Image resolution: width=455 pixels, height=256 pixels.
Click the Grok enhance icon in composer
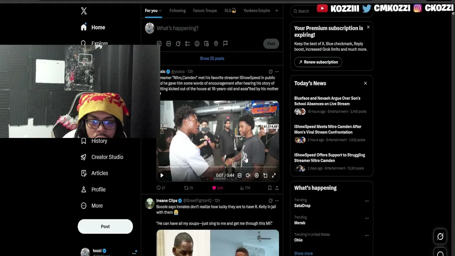coord(178,44)
